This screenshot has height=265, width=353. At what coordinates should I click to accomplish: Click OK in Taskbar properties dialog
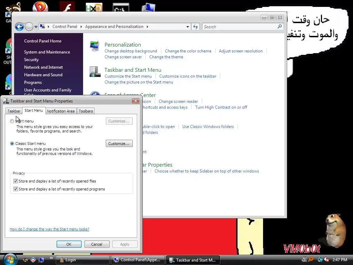pyautogui.click(x=69, y=244)
